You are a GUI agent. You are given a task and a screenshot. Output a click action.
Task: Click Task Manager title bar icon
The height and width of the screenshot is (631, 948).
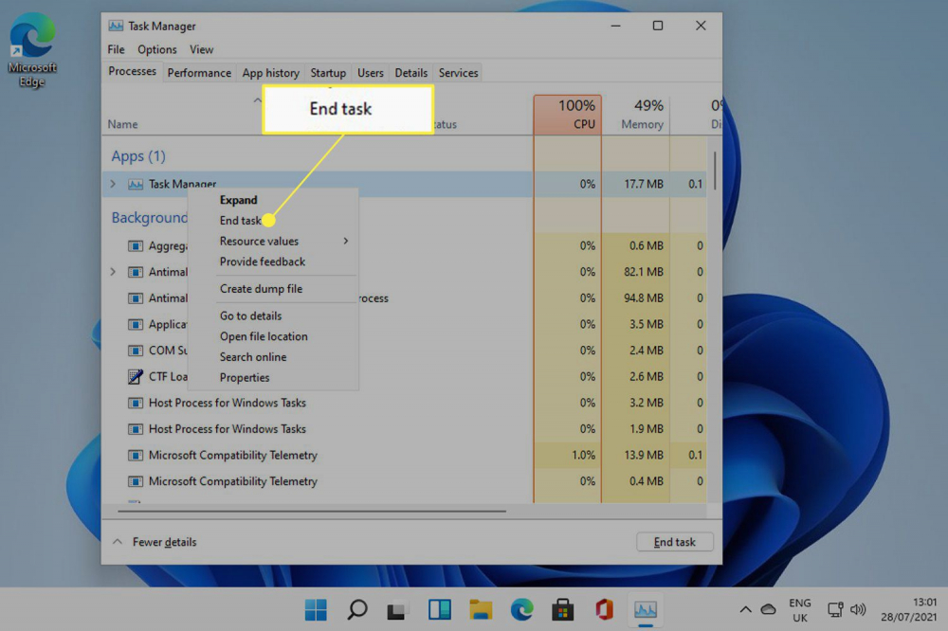(116, 26)
